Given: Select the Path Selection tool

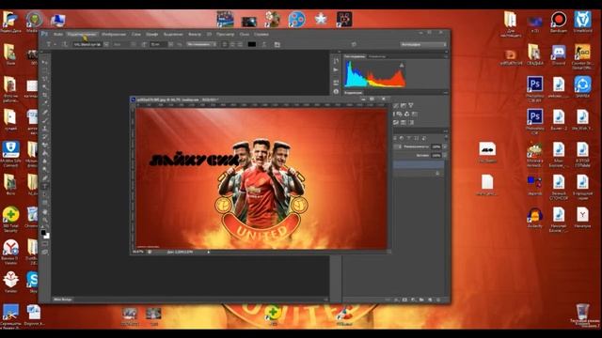Looking at the screenshot, I should (45, 194).
